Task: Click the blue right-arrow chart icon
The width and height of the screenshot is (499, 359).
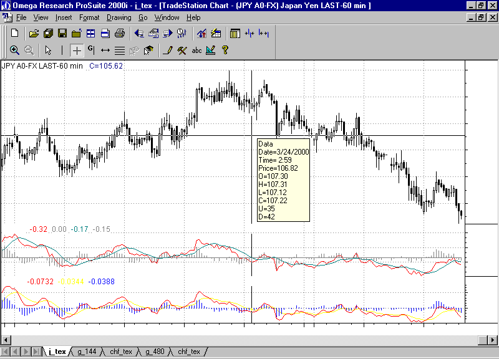Action: tap(167, 34)
